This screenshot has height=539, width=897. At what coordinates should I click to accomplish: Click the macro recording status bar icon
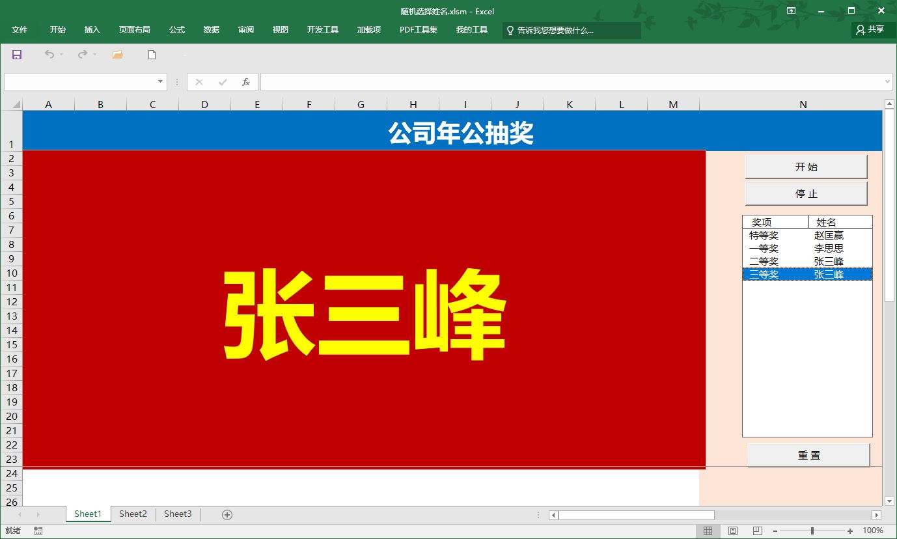38,531
